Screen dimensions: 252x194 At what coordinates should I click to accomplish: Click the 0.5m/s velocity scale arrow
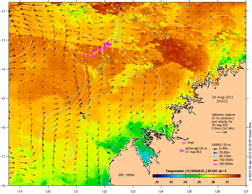click(221, 132)
